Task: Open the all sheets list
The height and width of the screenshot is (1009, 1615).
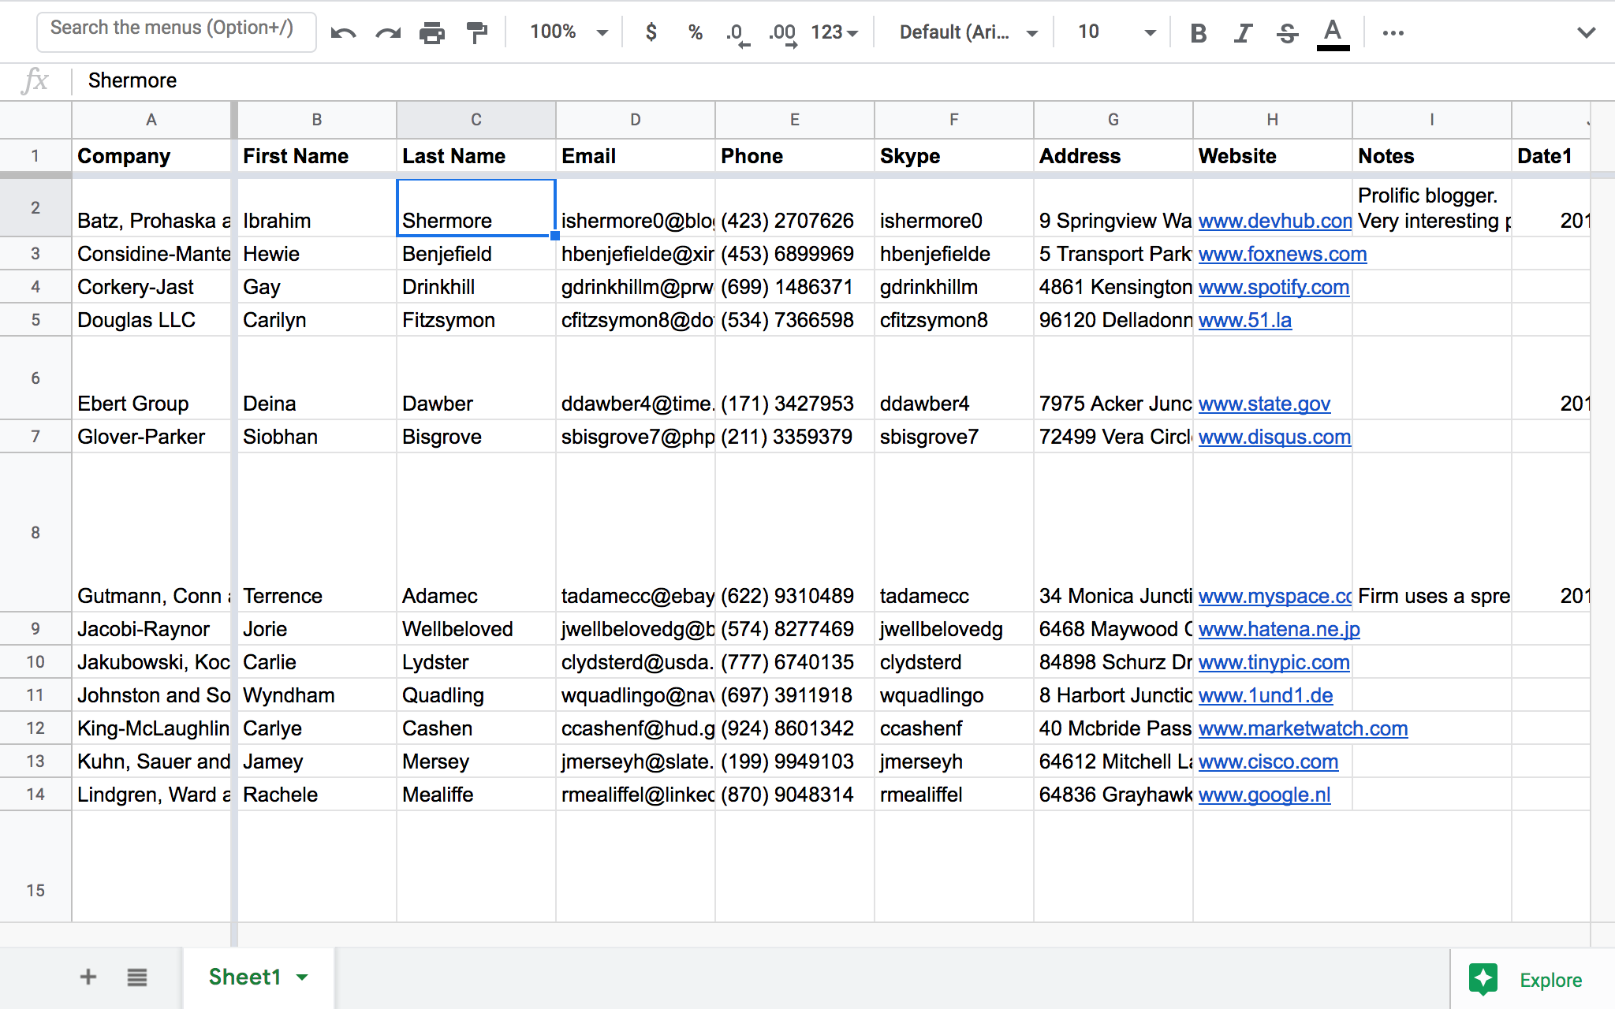Action: click(x=137, y=977)
